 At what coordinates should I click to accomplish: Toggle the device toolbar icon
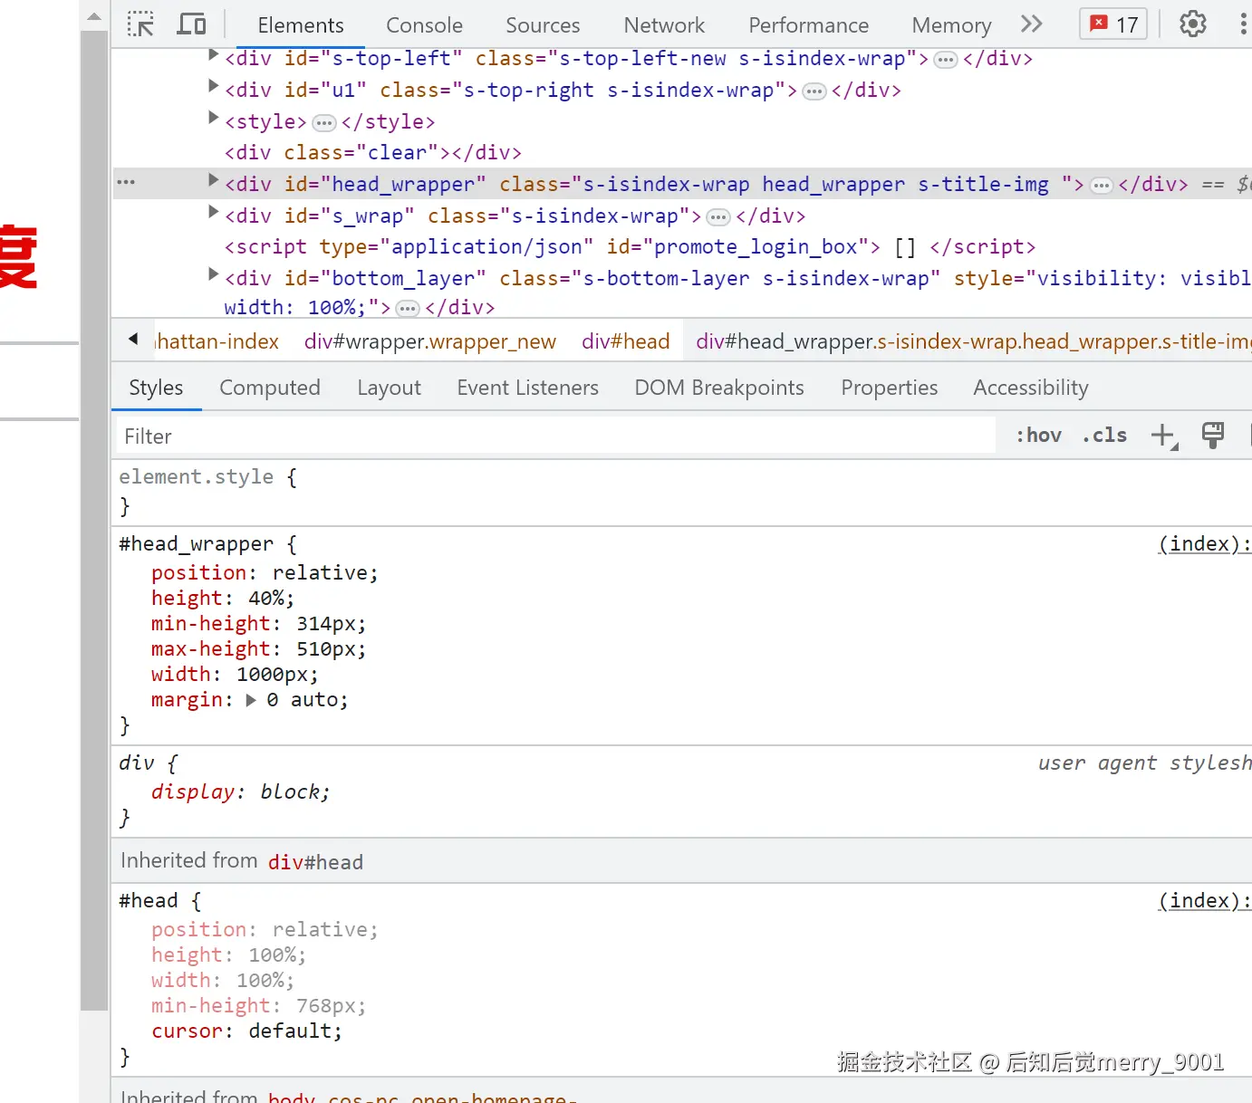[x=191, y=24]
